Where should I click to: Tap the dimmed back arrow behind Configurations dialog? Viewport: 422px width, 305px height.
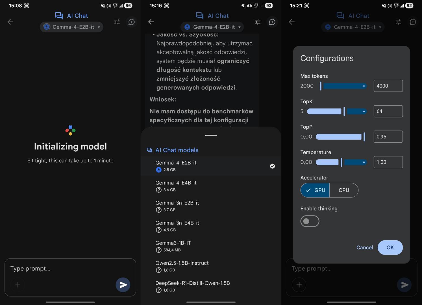tap(292, 22)
